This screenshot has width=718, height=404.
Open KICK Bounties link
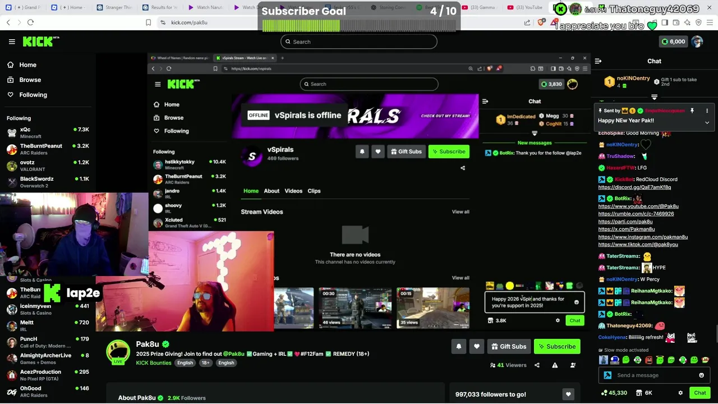(153, 363)
